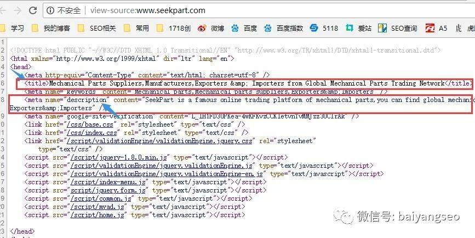Viewport: 475px width, 238px height.
Task: Open the 百度指数 bookmark
Action: (x=283, y=29)
